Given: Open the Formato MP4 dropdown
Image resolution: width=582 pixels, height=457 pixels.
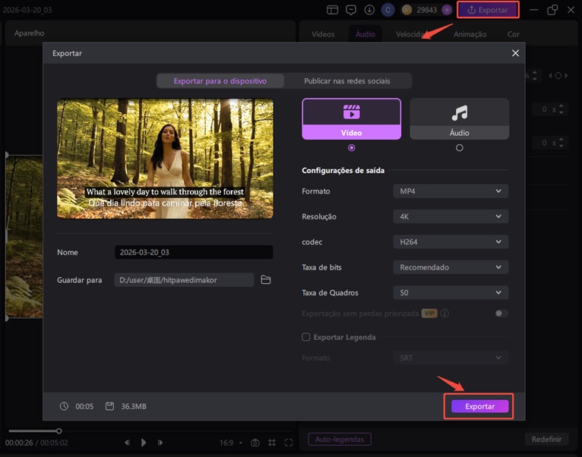Looking at the screenshot, I should [x=451, y=191].
